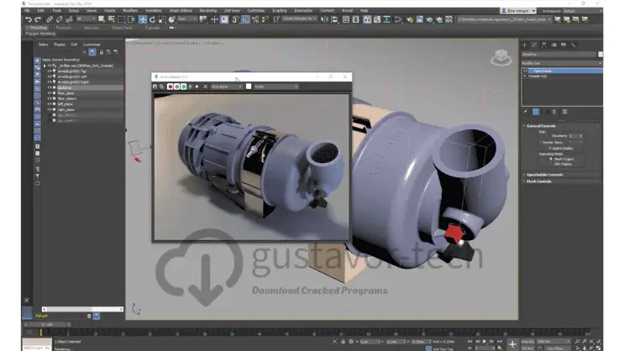Open the reference coordinate system View dropdown
The height and width of the screenshot is (351, 624).
(x=187, y=19)
